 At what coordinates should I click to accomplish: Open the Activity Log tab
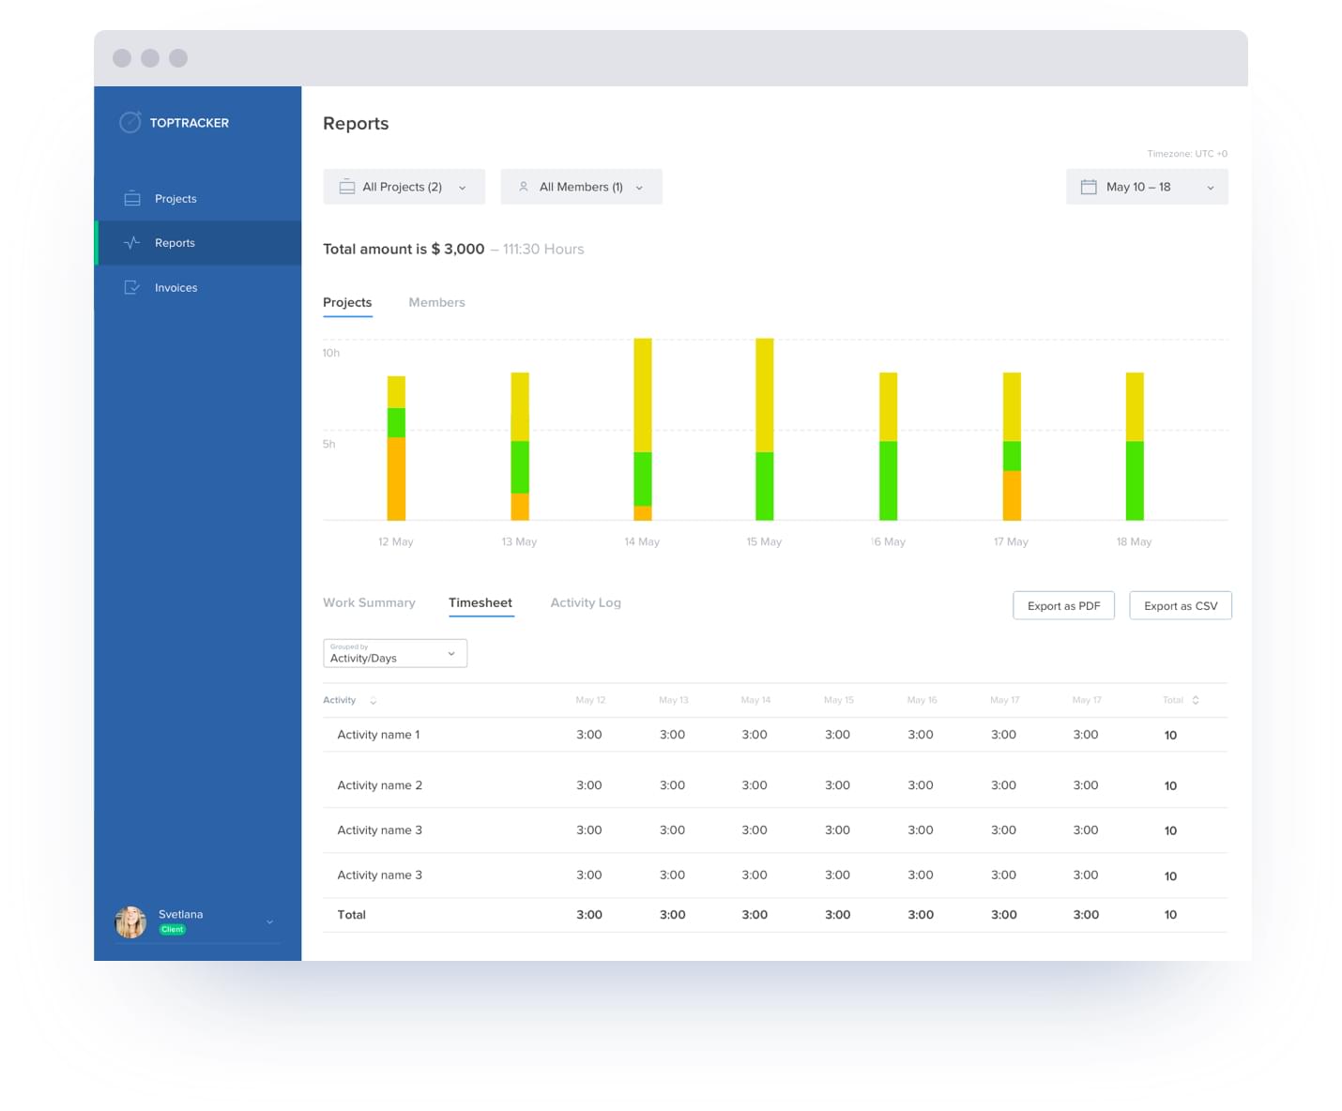coord(586,602)
